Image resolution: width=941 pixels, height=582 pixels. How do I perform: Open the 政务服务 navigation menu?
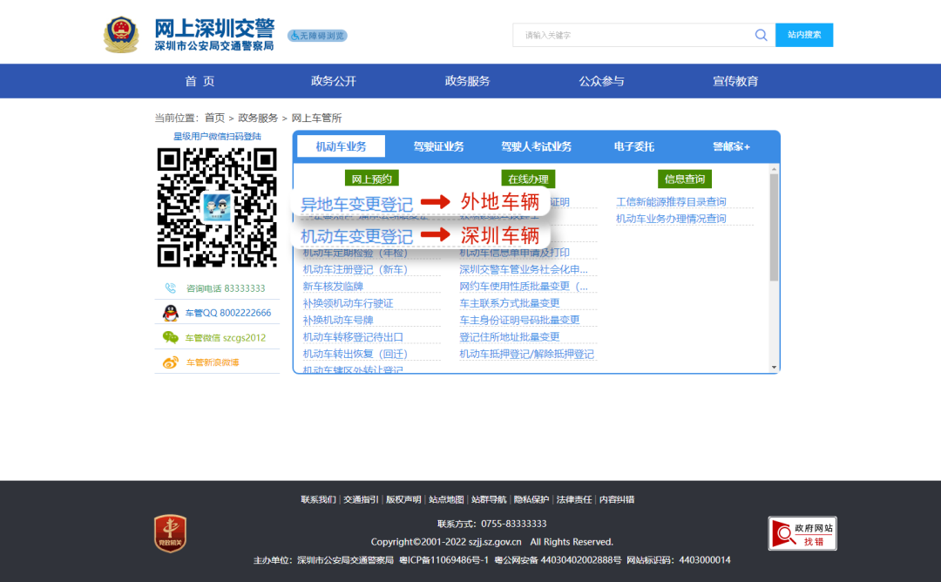click(x=468, y=81)
